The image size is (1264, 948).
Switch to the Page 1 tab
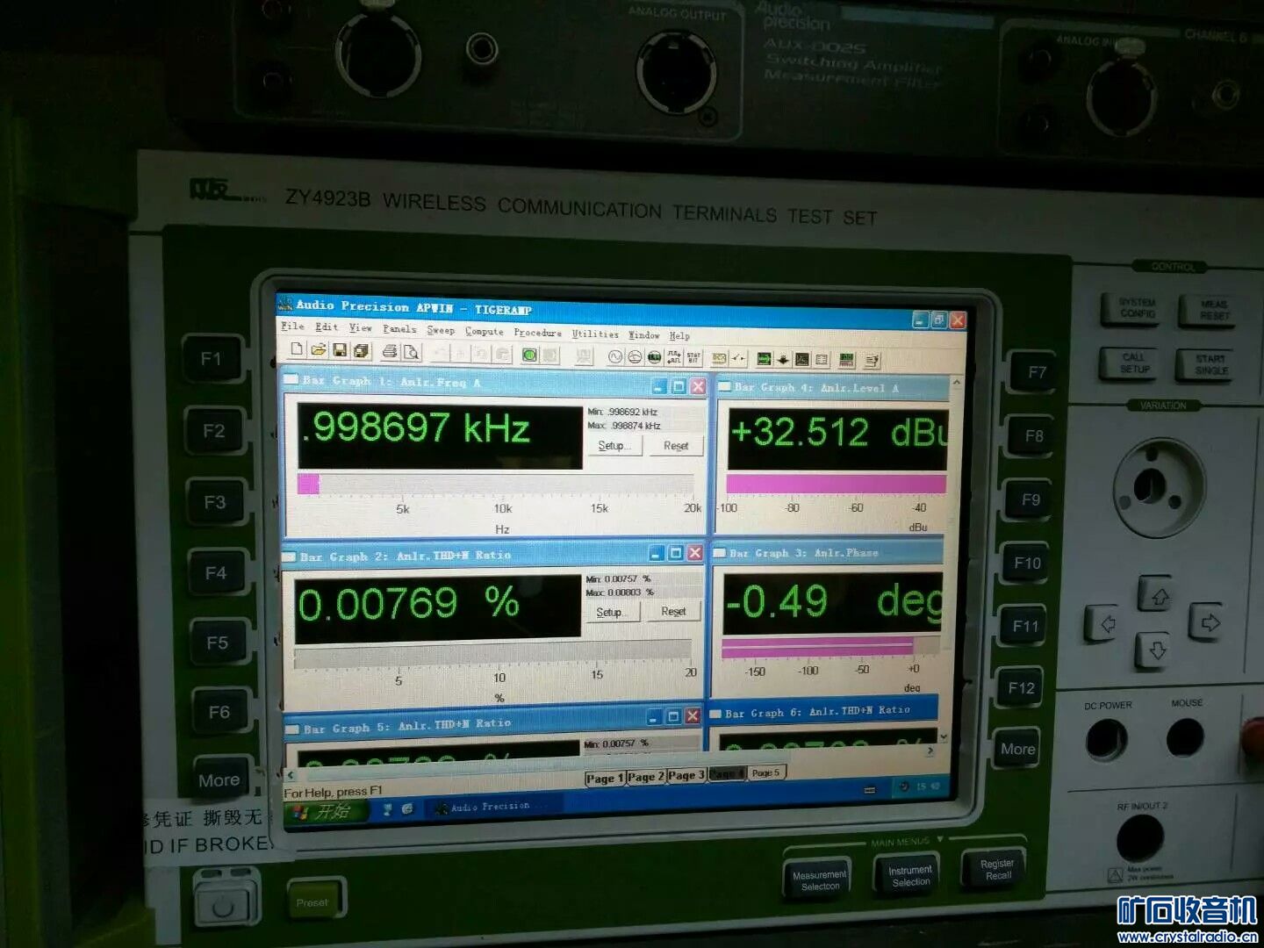pos(605,778)
